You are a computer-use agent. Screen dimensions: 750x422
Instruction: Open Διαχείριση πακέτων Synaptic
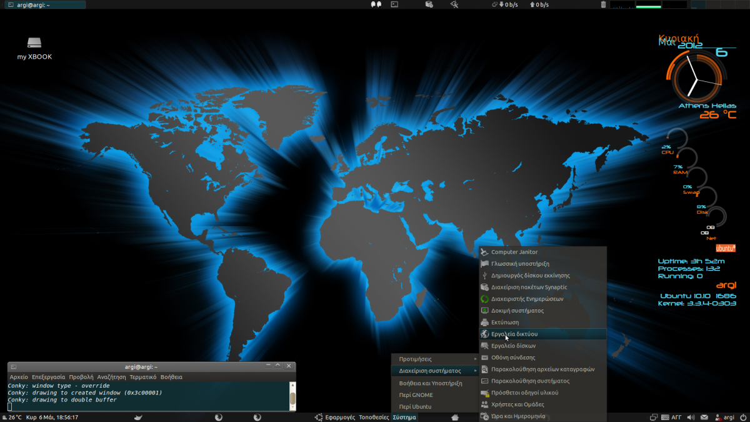(542, 287)
